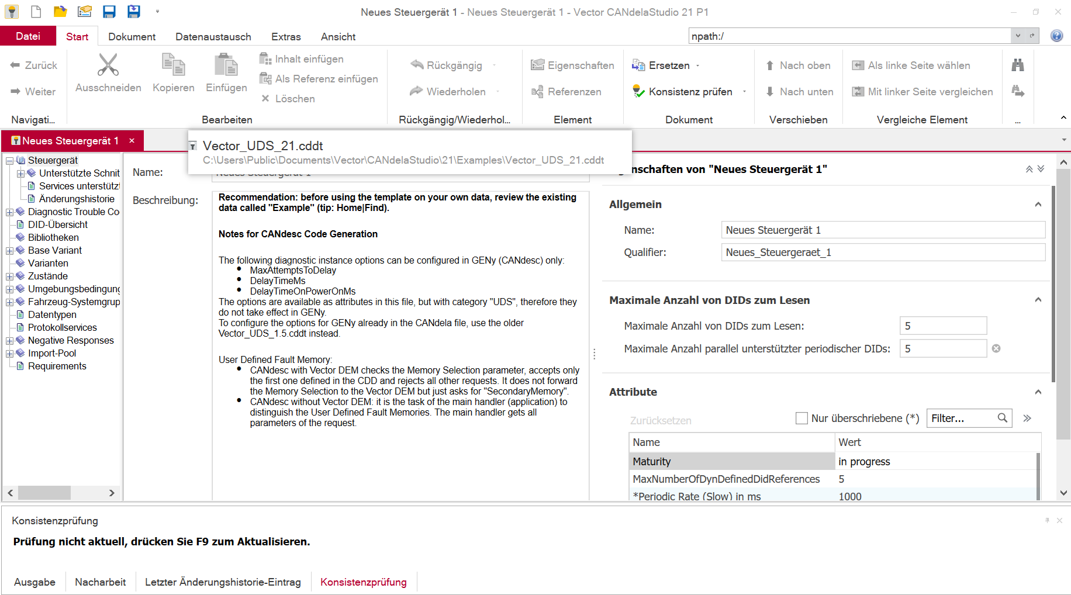Select DID-Übersicht in the tree
This screenshot has width=1071, height=595.
pyautogui.click(x=58, y=225)
